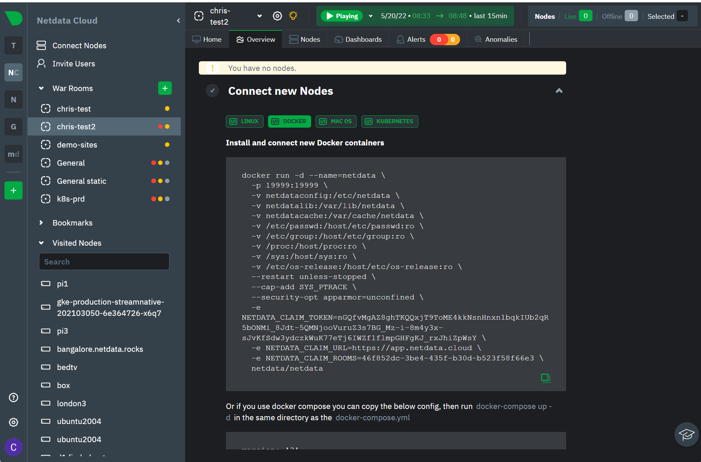This screenshot has width=701, height=462.
Task: Switch to the Nodes tab
Action: (305, 39)
